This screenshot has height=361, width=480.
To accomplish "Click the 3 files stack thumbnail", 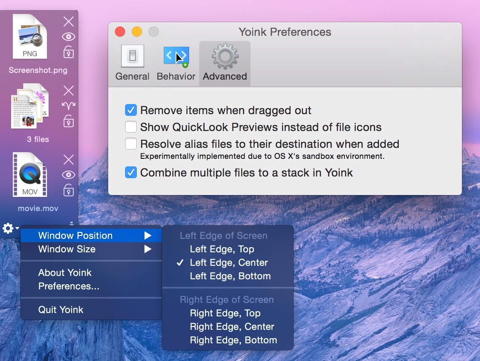I will [29, 107].
